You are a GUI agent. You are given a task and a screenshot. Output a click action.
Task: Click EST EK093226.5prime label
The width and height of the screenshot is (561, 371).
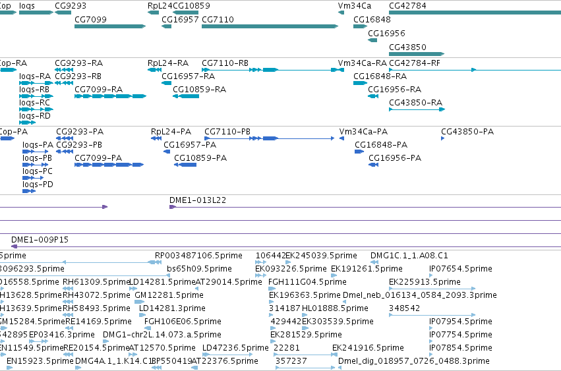click(291, 269)
